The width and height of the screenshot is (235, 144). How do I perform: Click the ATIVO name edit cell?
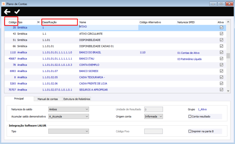click(x=109, y=28)
